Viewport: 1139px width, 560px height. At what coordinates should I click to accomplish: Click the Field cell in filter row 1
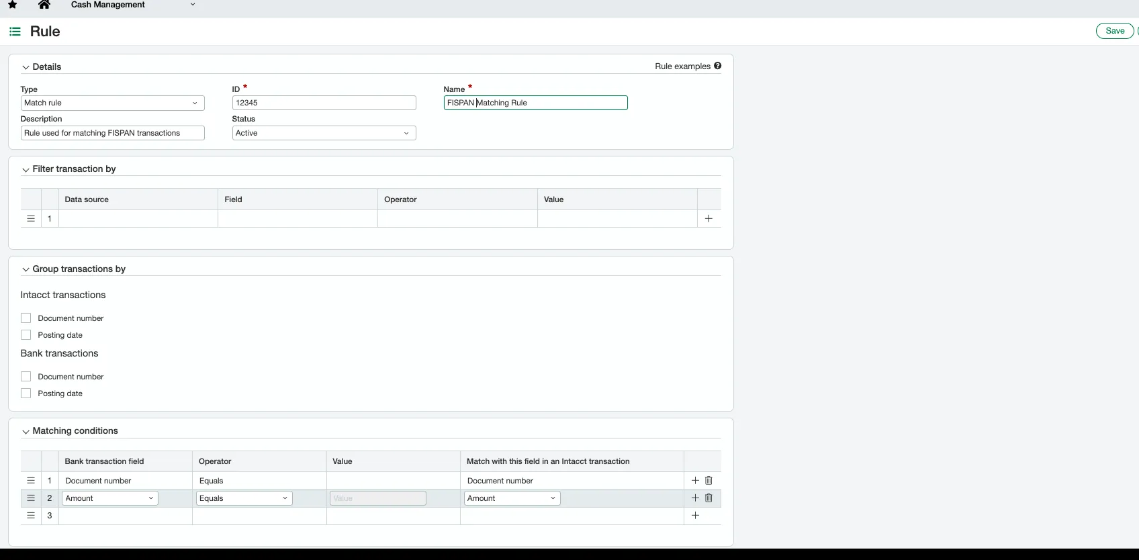point(298,218)
